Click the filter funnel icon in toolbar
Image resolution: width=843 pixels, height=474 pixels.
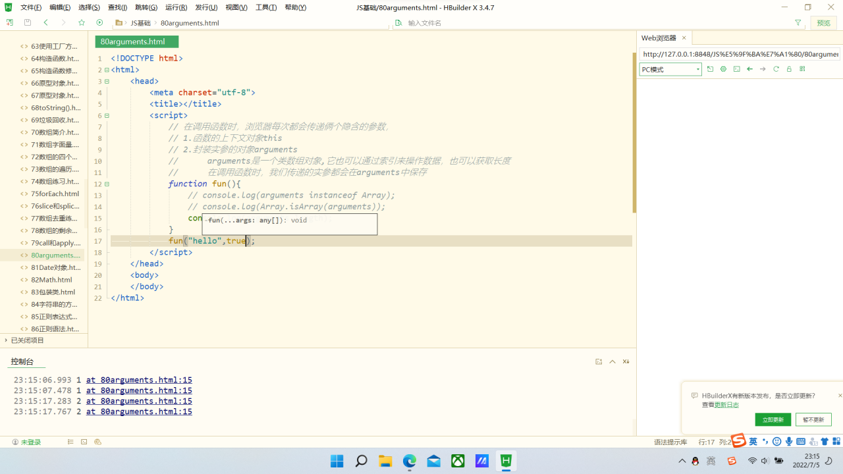coord(798,22)
